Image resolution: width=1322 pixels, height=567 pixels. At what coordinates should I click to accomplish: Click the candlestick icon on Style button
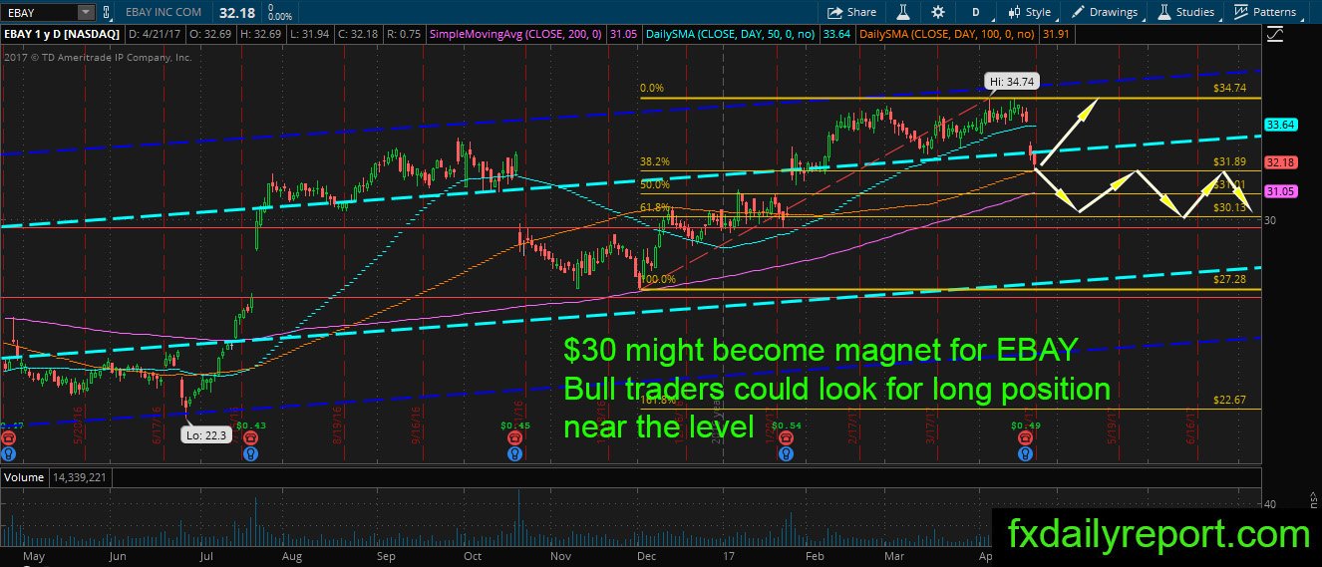click(1015, 12)
